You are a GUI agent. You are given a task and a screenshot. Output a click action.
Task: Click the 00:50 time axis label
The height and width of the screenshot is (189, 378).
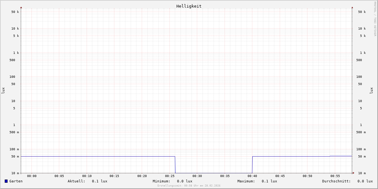tap(307, 176)
